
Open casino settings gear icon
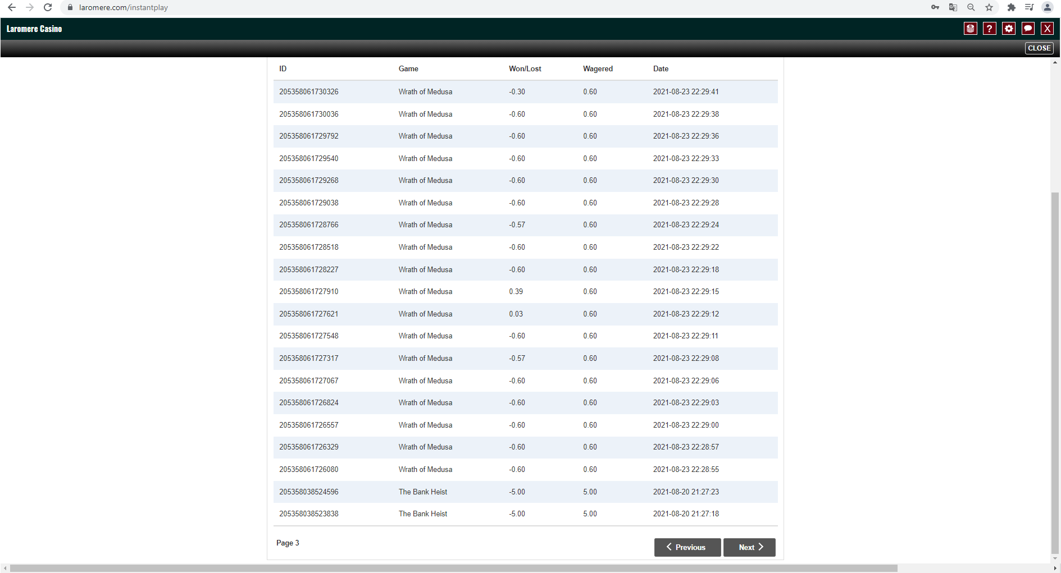coord(1009,29)
